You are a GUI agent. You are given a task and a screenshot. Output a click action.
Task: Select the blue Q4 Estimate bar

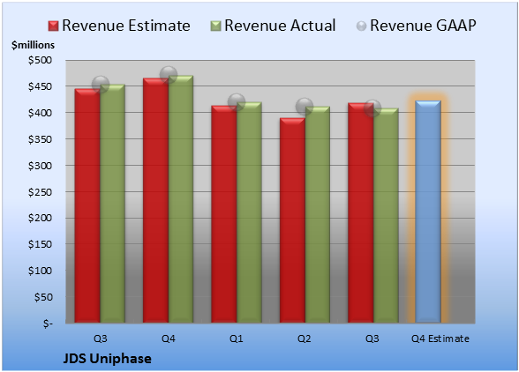pyautogui.click(x=428, y=212)
